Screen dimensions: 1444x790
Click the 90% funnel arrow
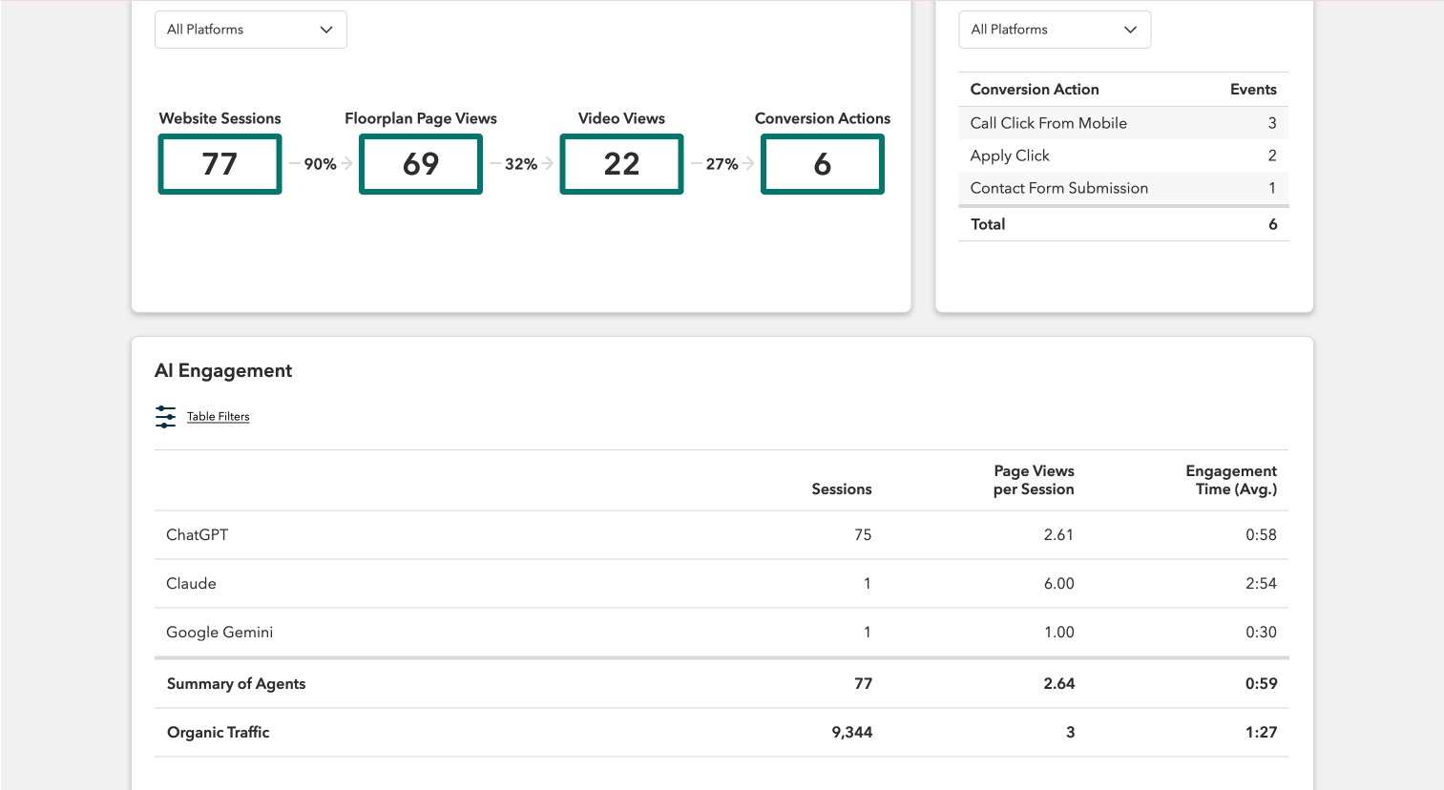(x=321, y=164)
